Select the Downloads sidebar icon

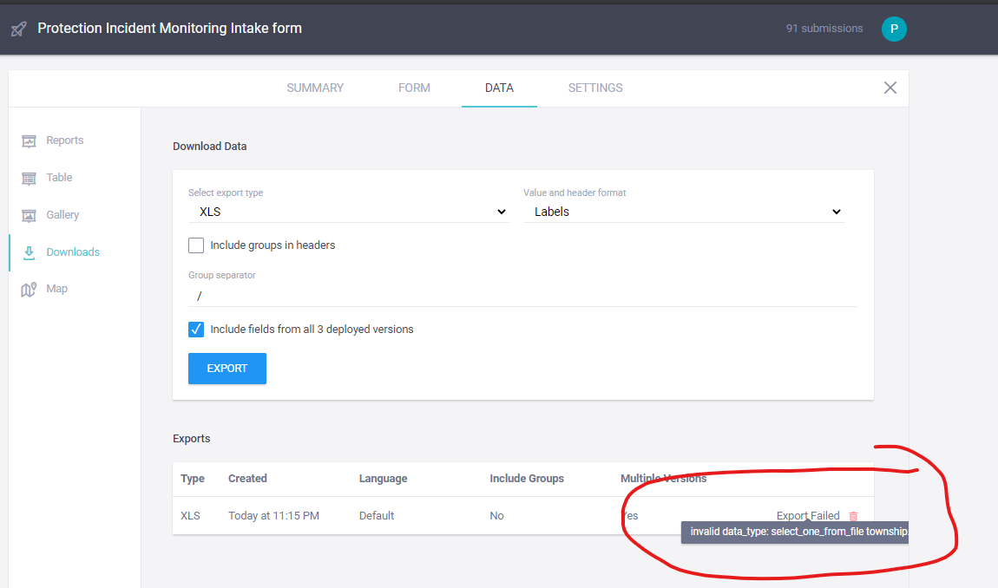pyautogui.click(x=30, y=252)
